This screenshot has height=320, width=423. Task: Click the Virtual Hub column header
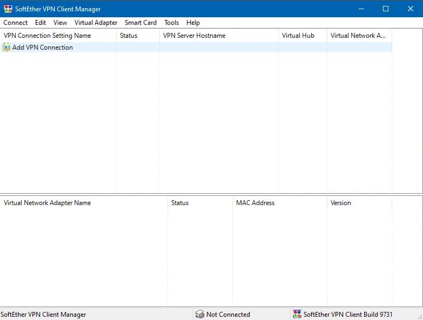(303, 36)
